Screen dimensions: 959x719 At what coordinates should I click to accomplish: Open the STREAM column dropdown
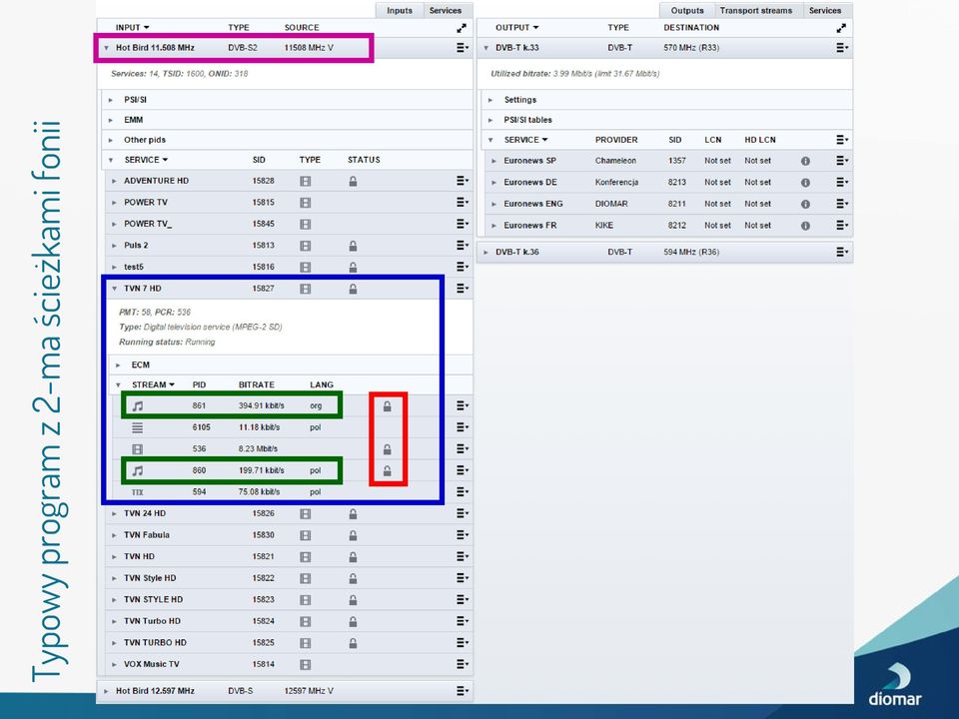coord(172,384)
